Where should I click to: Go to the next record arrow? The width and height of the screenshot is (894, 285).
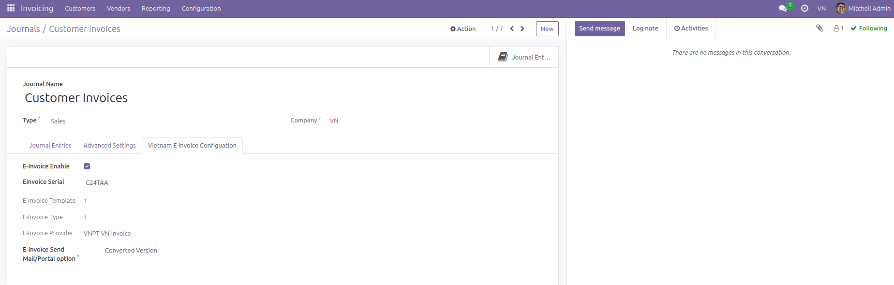pyautogui.click(x=522, y=29)
